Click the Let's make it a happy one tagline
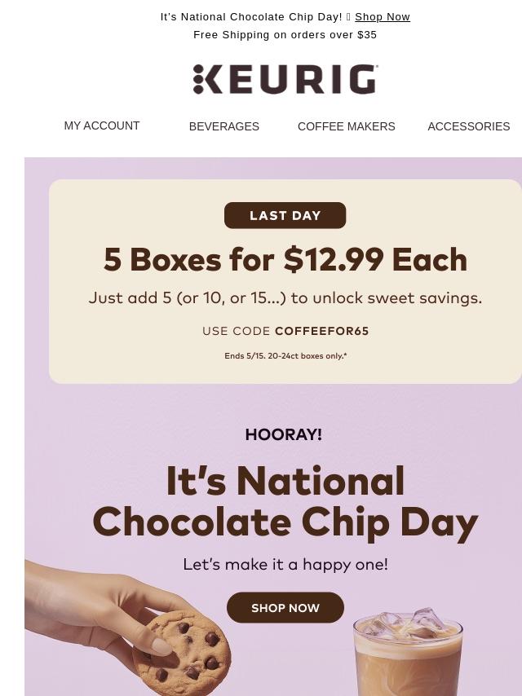522x696 pixels. (x=285, y=564)
